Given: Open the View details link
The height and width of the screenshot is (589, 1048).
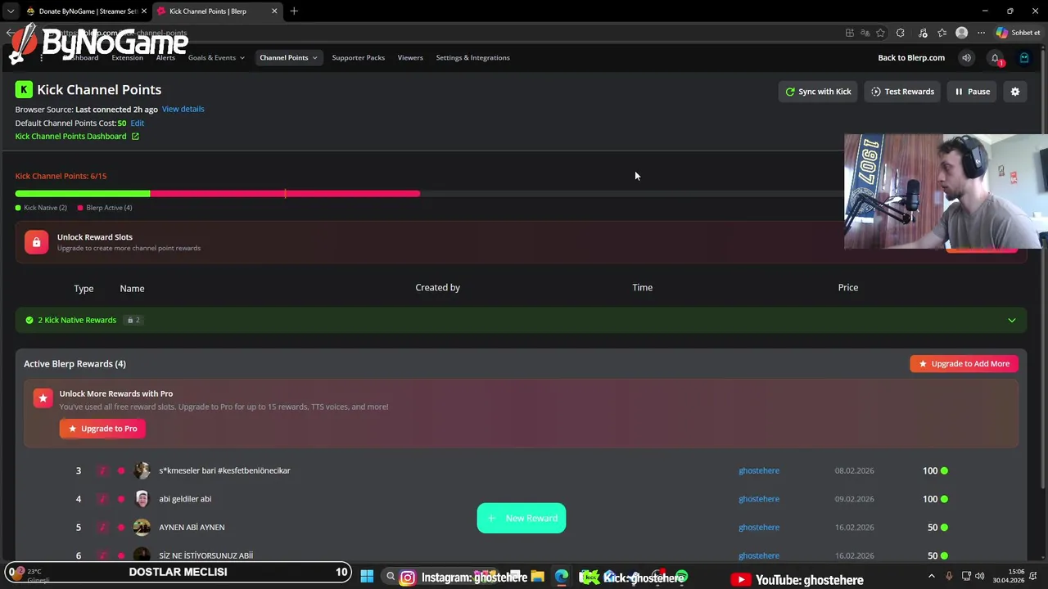Looking at the screenshot, I should coord(183,110).
